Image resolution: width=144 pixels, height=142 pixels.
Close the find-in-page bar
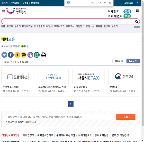point(110,3)
